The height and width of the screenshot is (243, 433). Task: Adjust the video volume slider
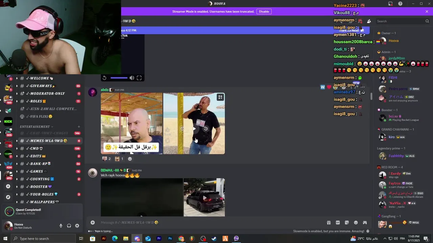click(119, 78)
